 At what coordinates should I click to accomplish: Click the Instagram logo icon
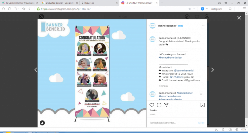41,16
